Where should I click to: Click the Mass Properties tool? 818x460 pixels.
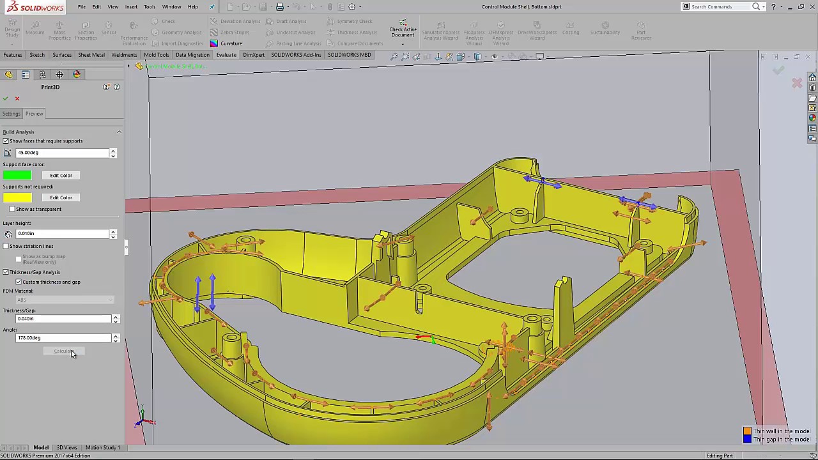pyautogui.click(x=59, y=30)
